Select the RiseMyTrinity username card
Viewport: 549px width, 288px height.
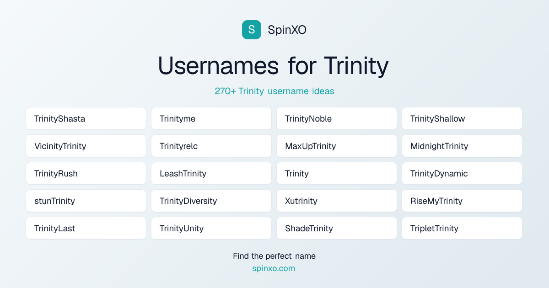462,201
